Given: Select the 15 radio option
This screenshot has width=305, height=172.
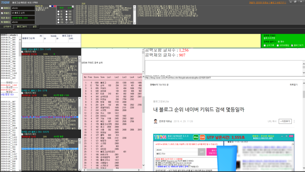Looking at the screenshot, I should [58, 12].
